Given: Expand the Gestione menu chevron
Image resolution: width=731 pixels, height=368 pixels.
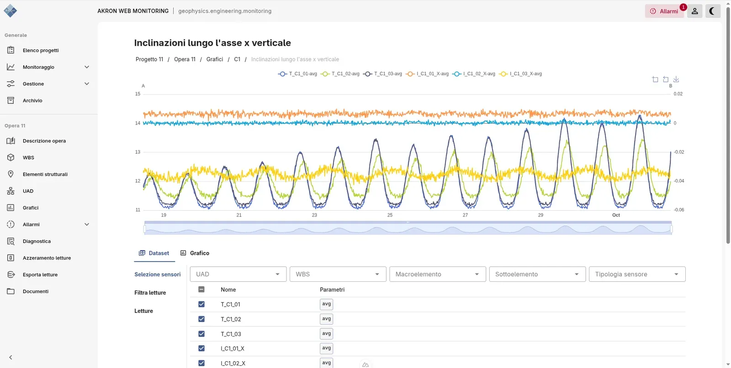Looking at the screenshot, I should [87, 84].
